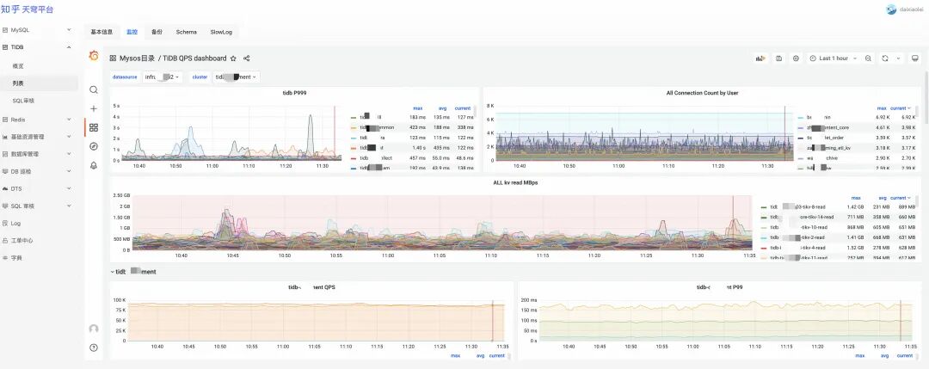Click the Grafana user avatar icon
Viewport: 929px width, 369px height.
(94, 329)
